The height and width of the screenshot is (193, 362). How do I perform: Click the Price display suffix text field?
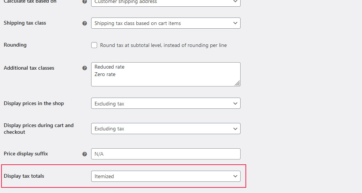(x=165, y=154)
